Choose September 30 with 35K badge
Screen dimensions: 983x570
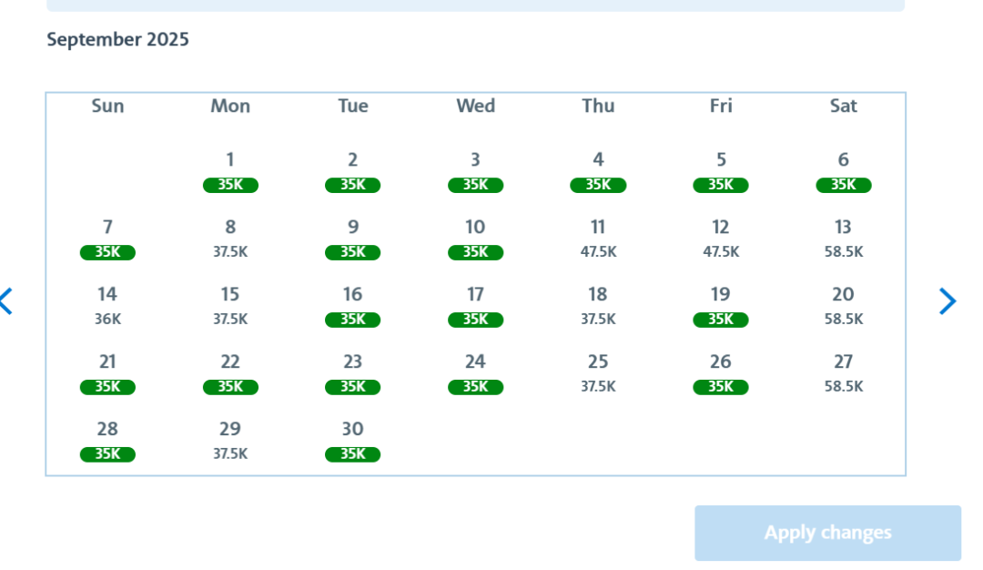(x=352, y=441)
